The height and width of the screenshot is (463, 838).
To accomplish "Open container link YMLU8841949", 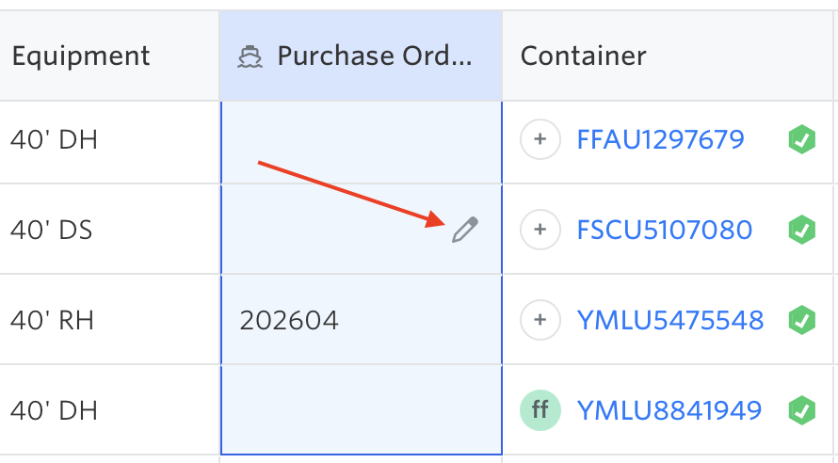I will coord(669,410).
